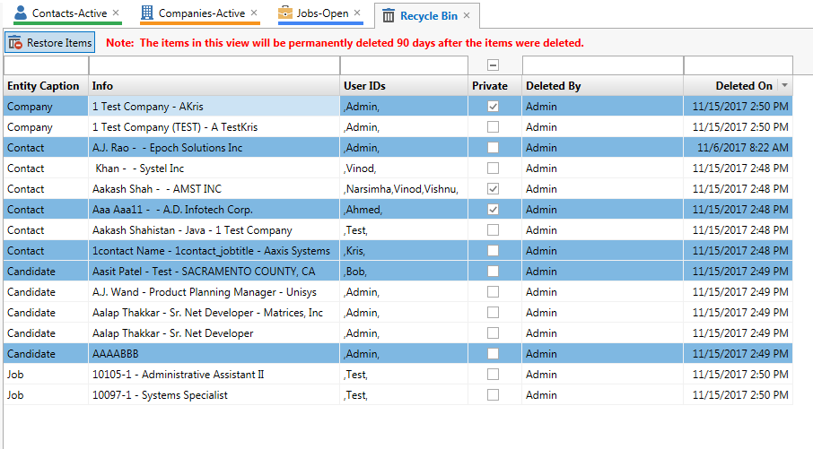Screen dimensions: 813x449
Task: Select 'A.J. Wand - Product Planning Manager - Unisys' cell
Action: (214, 292)
